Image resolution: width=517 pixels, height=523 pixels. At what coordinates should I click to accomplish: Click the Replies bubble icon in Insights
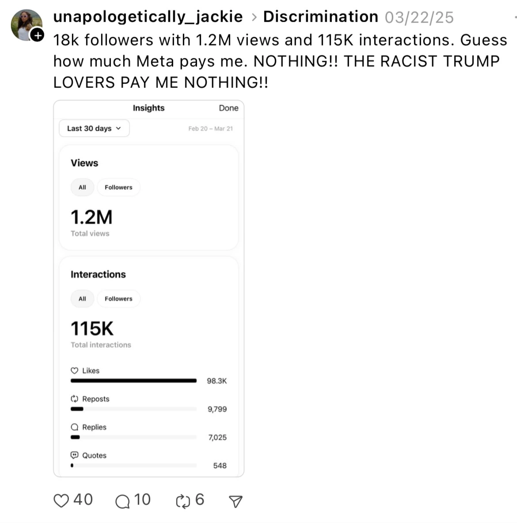74,427
